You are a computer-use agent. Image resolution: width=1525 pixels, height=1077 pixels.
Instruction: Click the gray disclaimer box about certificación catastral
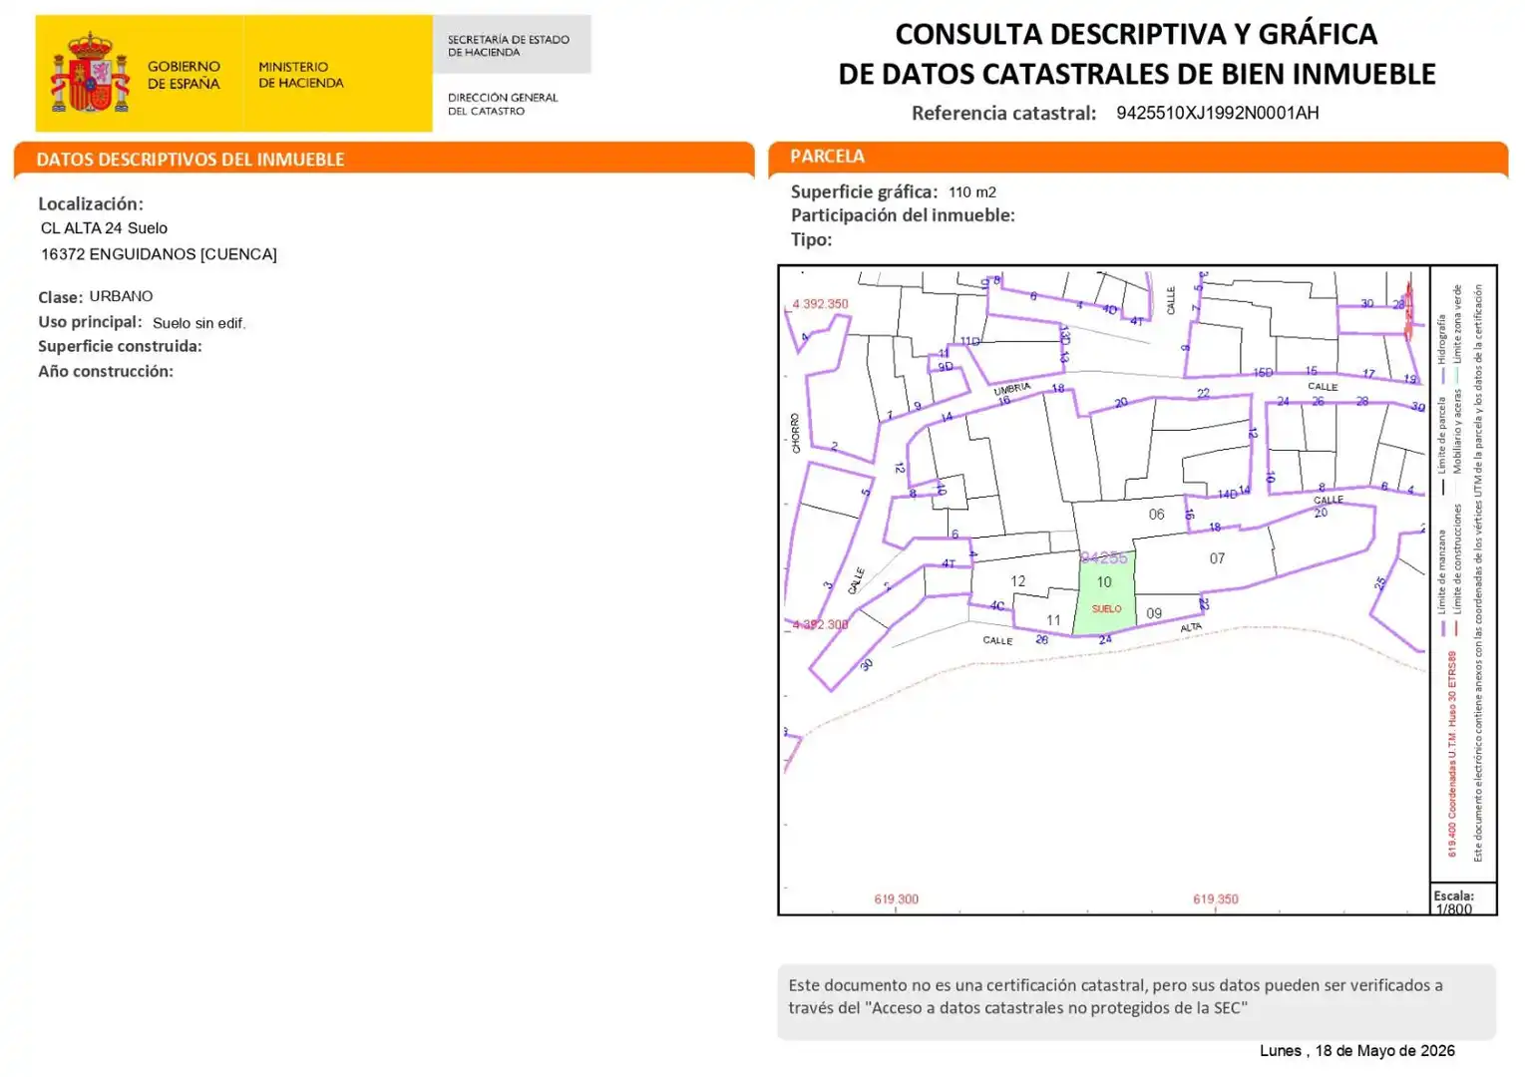(1137, 1001)
